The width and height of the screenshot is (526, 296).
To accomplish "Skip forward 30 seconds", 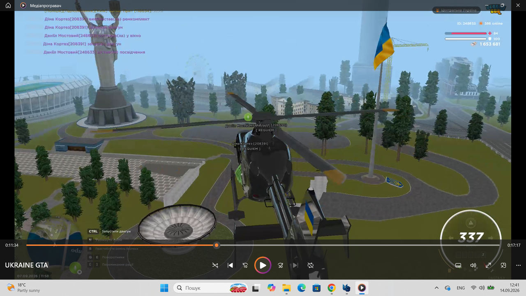I will pyautogui.click(x=280, y=266).
